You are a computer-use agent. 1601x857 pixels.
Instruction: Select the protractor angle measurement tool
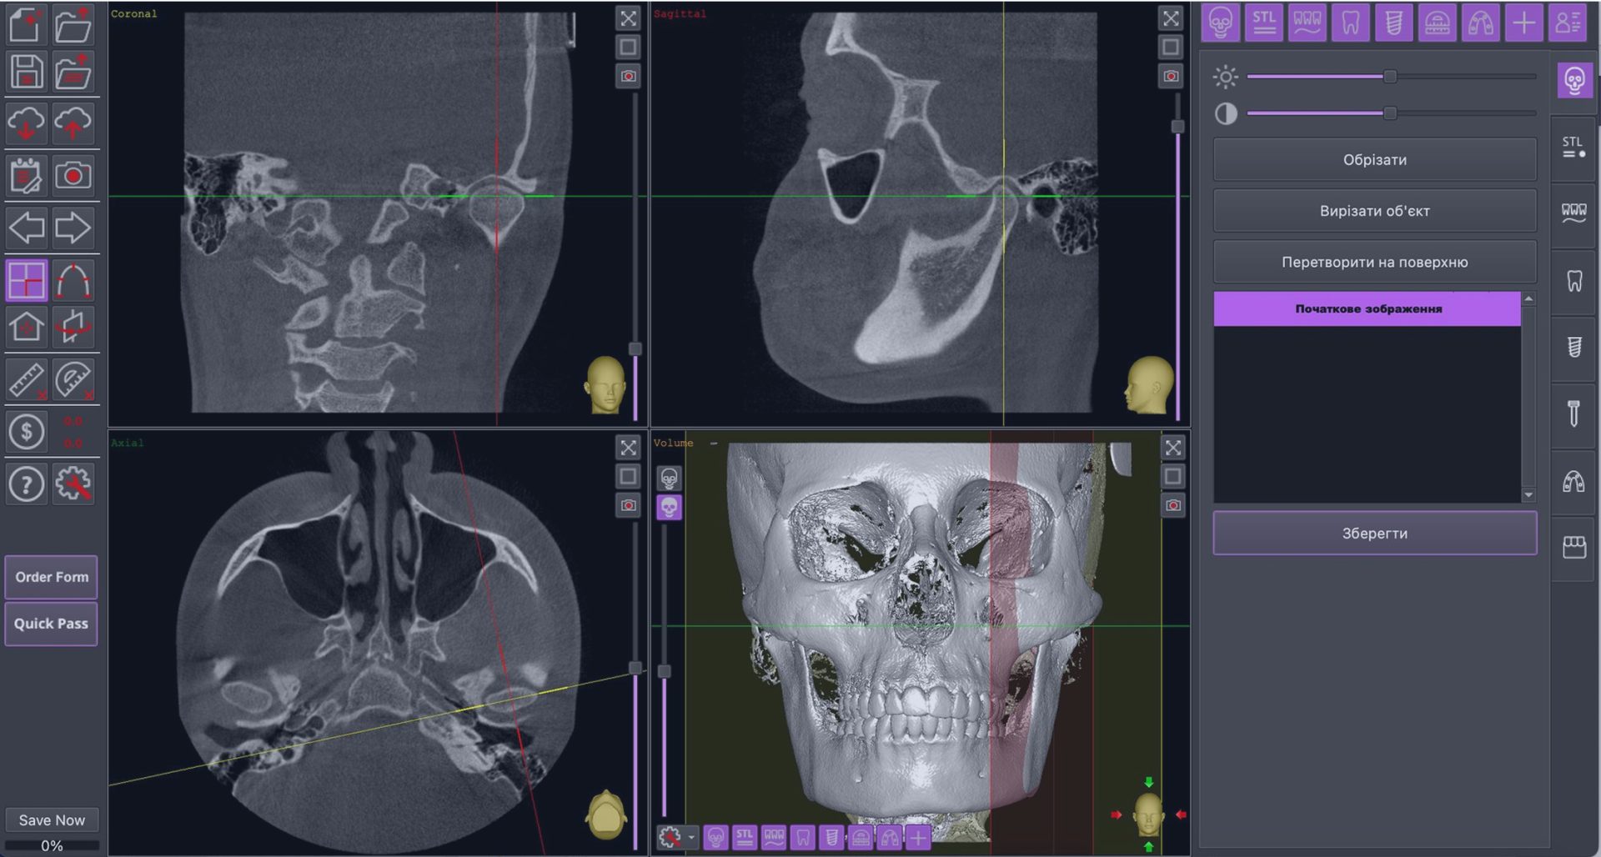click(x=73, y=380)
